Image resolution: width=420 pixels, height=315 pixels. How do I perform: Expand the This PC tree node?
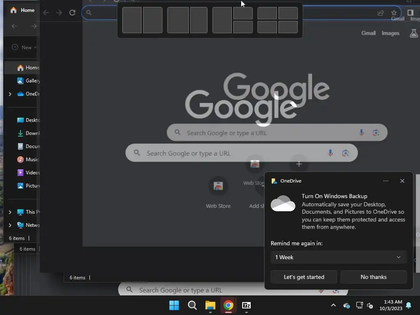click(x=10, y=212)
